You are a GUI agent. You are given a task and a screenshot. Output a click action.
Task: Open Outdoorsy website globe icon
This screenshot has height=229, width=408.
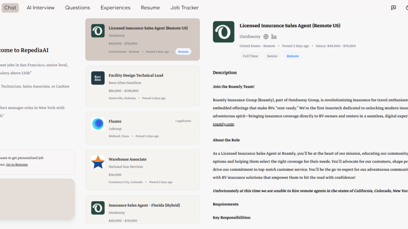[x=266, y=36]
